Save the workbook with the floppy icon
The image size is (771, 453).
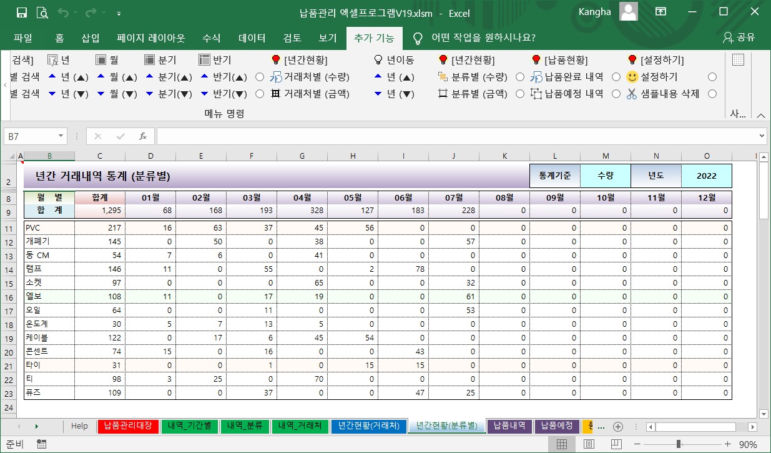pos(21,12)
